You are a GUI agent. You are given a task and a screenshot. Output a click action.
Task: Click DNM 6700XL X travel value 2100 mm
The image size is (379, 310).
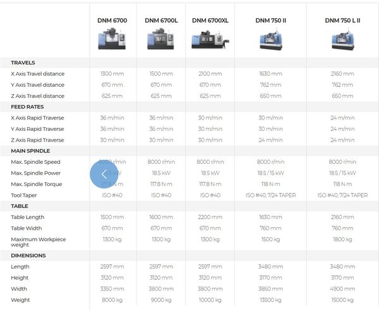pos(210,74)
